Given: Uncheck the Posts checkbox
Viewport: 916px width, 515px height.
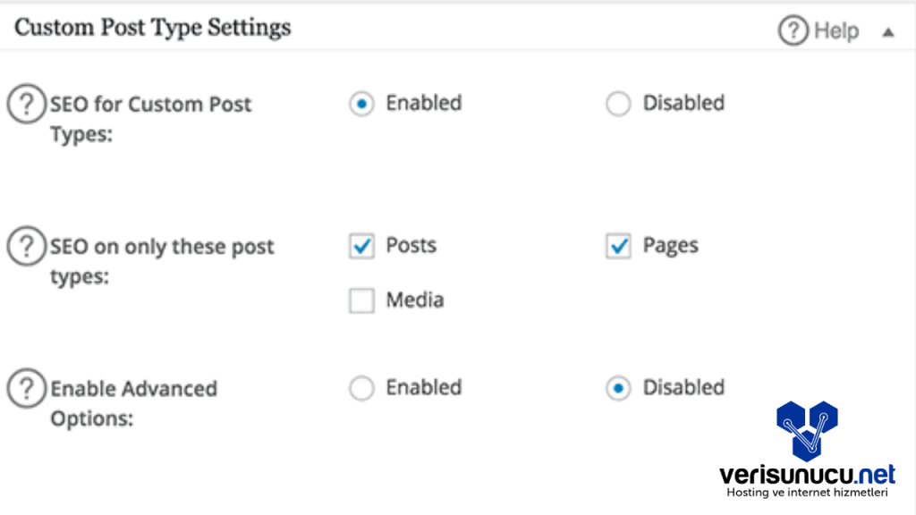Looking at the screenshot, I should (x=361, y=248).
